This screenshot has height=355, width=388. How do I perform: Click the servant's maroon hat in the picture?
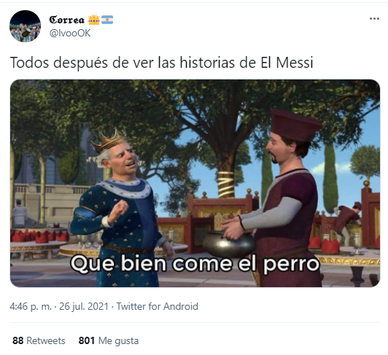tap(295, 125)
